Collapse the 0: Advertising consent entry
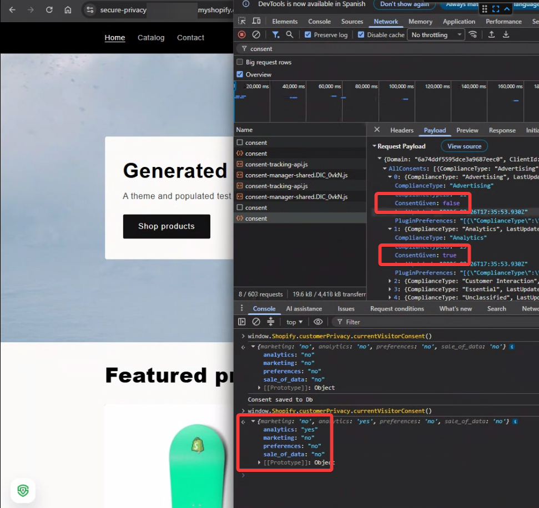 point(390,177)
